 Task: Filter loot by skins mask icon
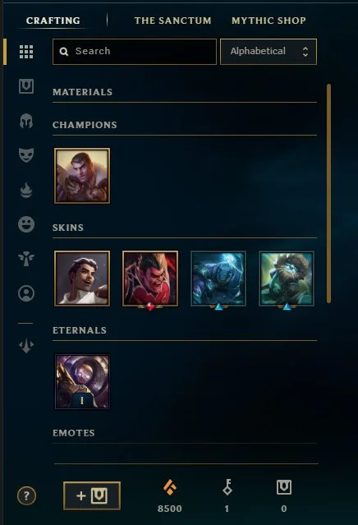(26, 155)
